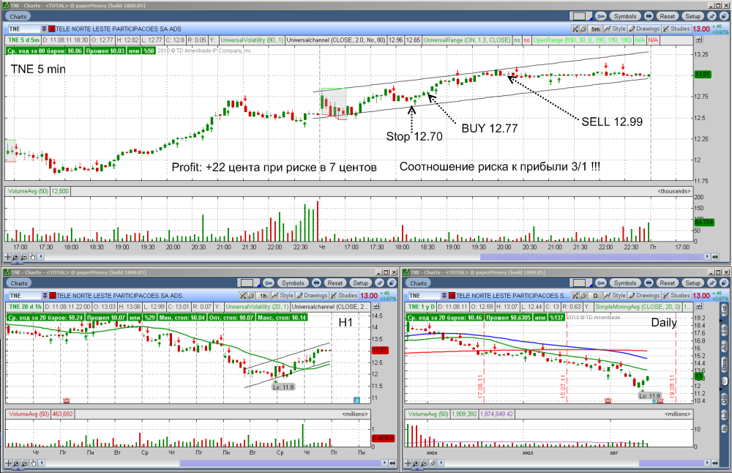Click the pin icon in top chart header

pos(711,16)
